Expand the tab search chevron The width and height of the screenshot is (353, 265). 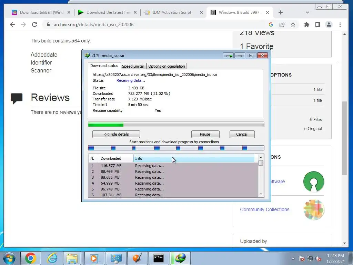click(307, 12)
